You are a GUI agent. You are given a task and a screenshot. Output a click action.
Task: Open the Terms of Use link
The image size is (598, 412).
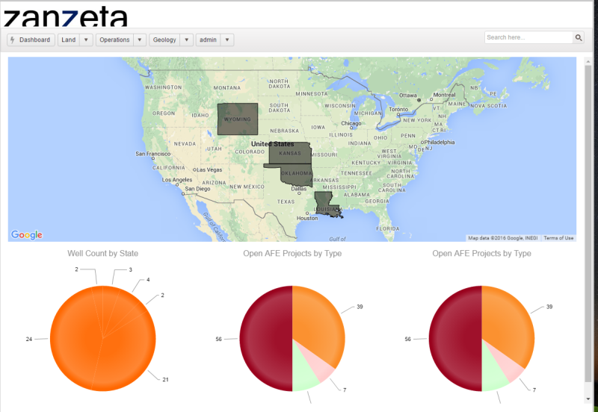tap(558, 238)
